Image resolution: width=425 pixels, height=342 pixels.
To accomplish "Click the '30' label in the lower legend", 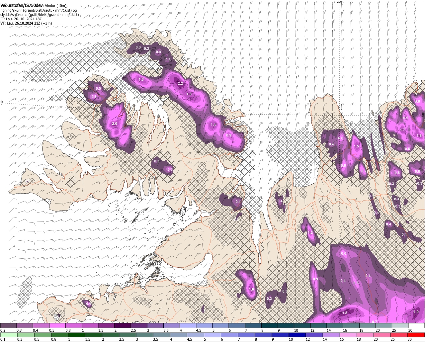I will pyautogui.click(x=410, y=339).
